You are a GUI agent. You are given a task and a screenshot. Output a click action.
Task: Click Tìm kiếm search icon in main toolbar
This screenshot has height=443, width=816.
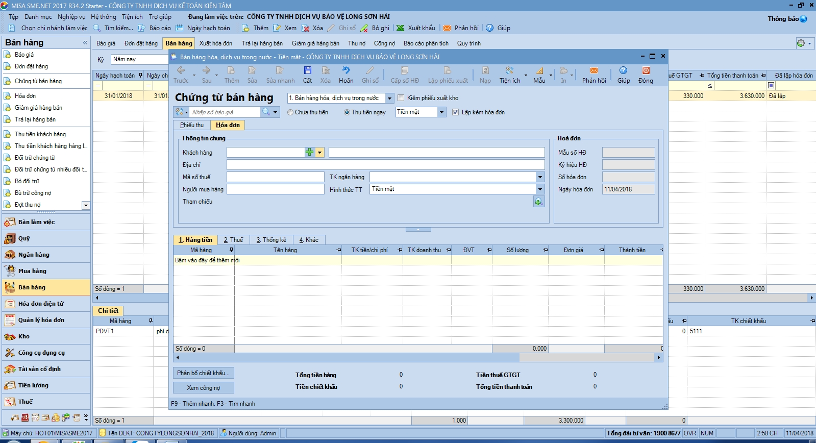[96, 28]
